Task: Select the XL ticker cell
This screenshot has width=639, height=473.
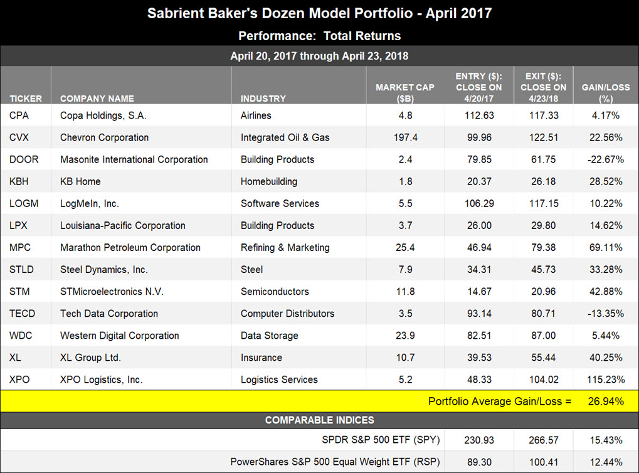Action: [15, 358]
